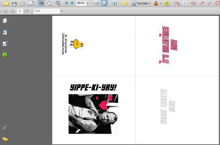Screen dimensions: 220x145
Task: Enable scrolling pages view icon
Action: point(96,3)
